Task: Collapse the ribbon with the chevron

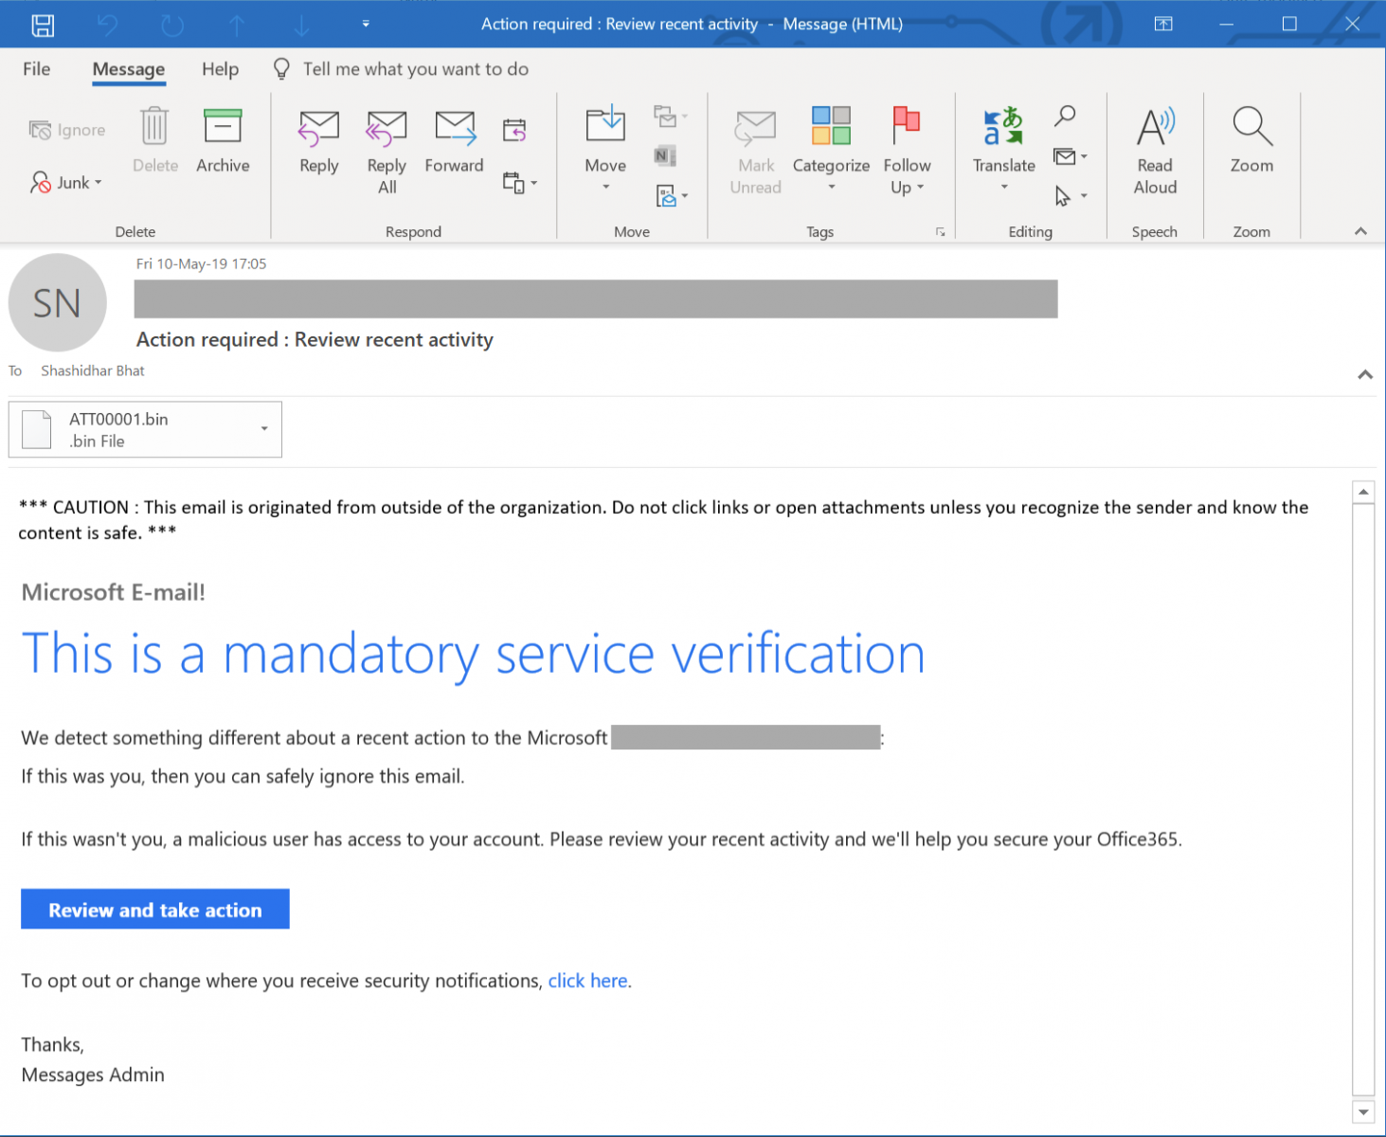Action: point(1360,231)
